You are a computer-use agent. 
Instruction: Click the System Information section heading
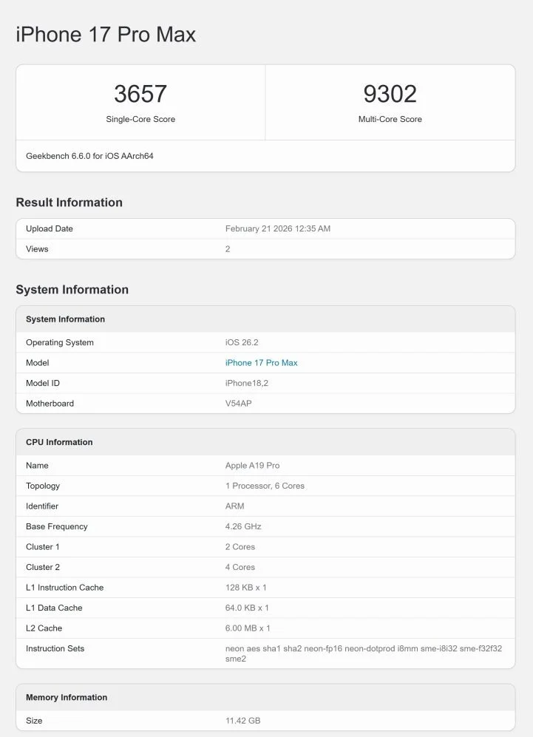click(x=72, y=289)
